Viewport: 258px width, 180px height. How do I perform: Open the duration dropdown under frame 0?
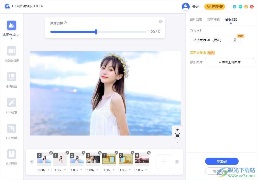[x=44, y=170]
